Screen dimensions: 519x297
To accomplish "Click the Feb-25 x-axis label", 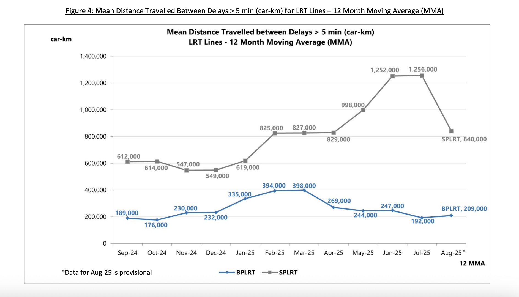I will (x=275, y=253).
